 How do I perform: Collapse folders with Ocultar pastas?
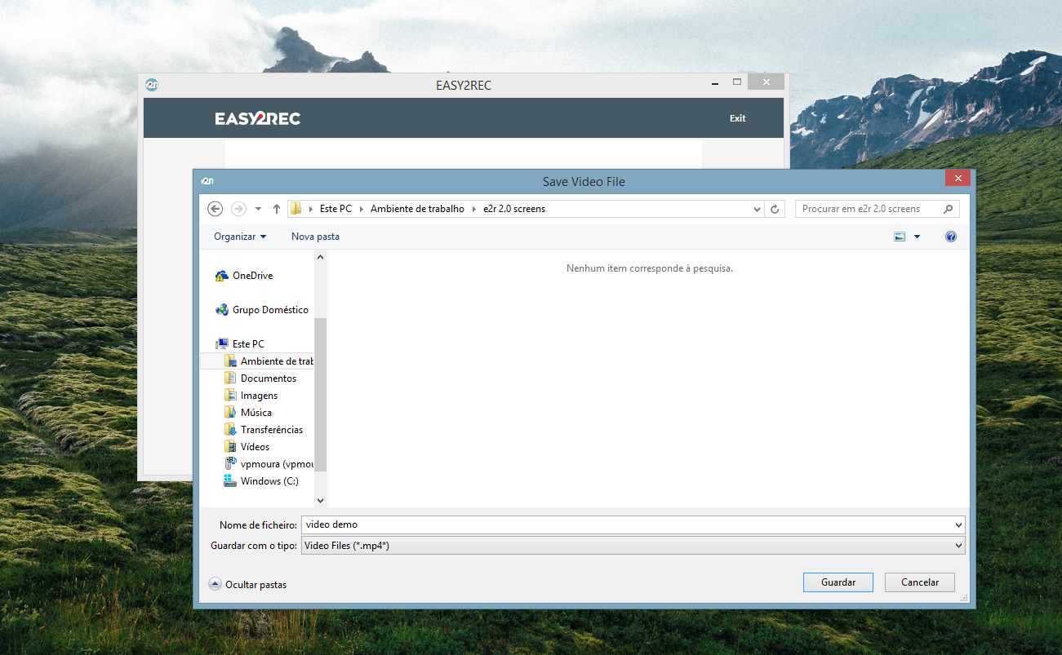pyautogui.click(x=248, y=584)
